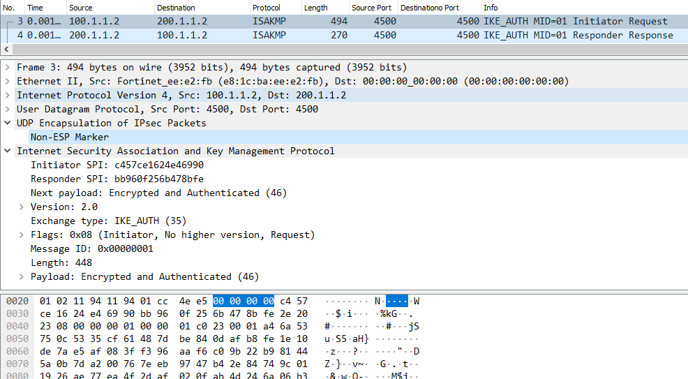Expand the Ethernet II tree node

7,82
